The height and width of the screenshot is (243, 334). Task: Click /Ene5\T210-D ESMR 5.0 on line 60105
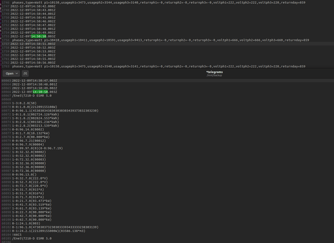[x=32, y=238]
